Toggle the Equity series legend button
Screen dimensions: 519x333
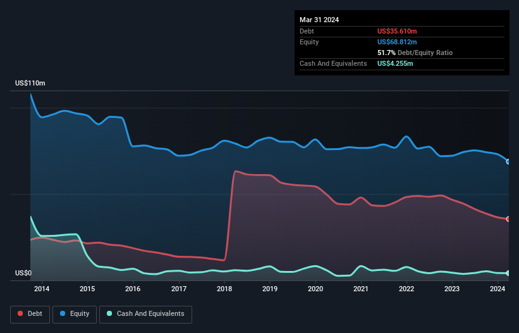(75, 314)
